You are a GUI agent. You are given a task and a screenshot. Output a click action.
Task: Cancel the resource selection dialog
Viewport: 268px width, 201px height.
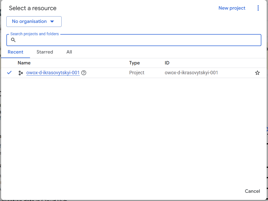252,191
